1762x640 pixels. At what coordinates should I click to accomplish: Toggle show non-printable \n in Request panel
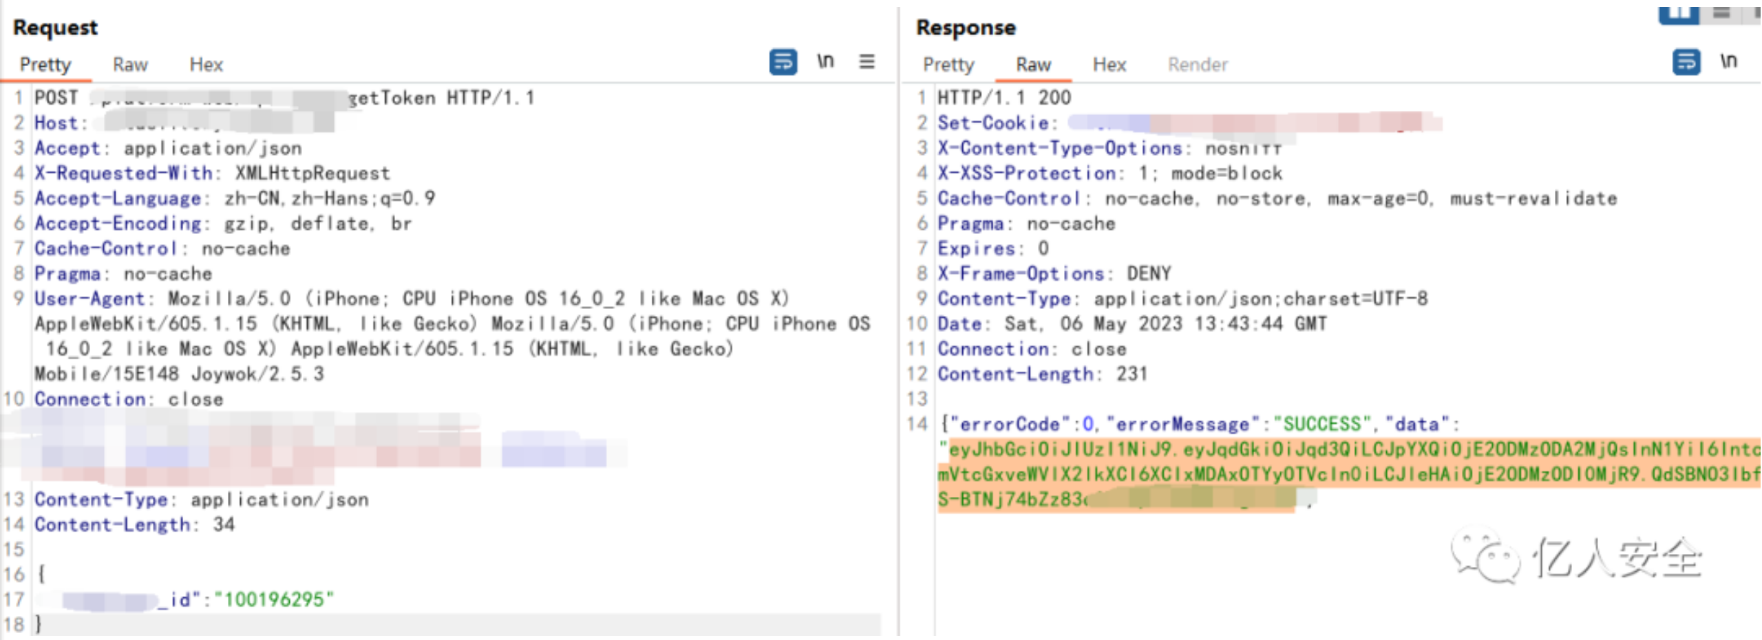coord(825,61)
